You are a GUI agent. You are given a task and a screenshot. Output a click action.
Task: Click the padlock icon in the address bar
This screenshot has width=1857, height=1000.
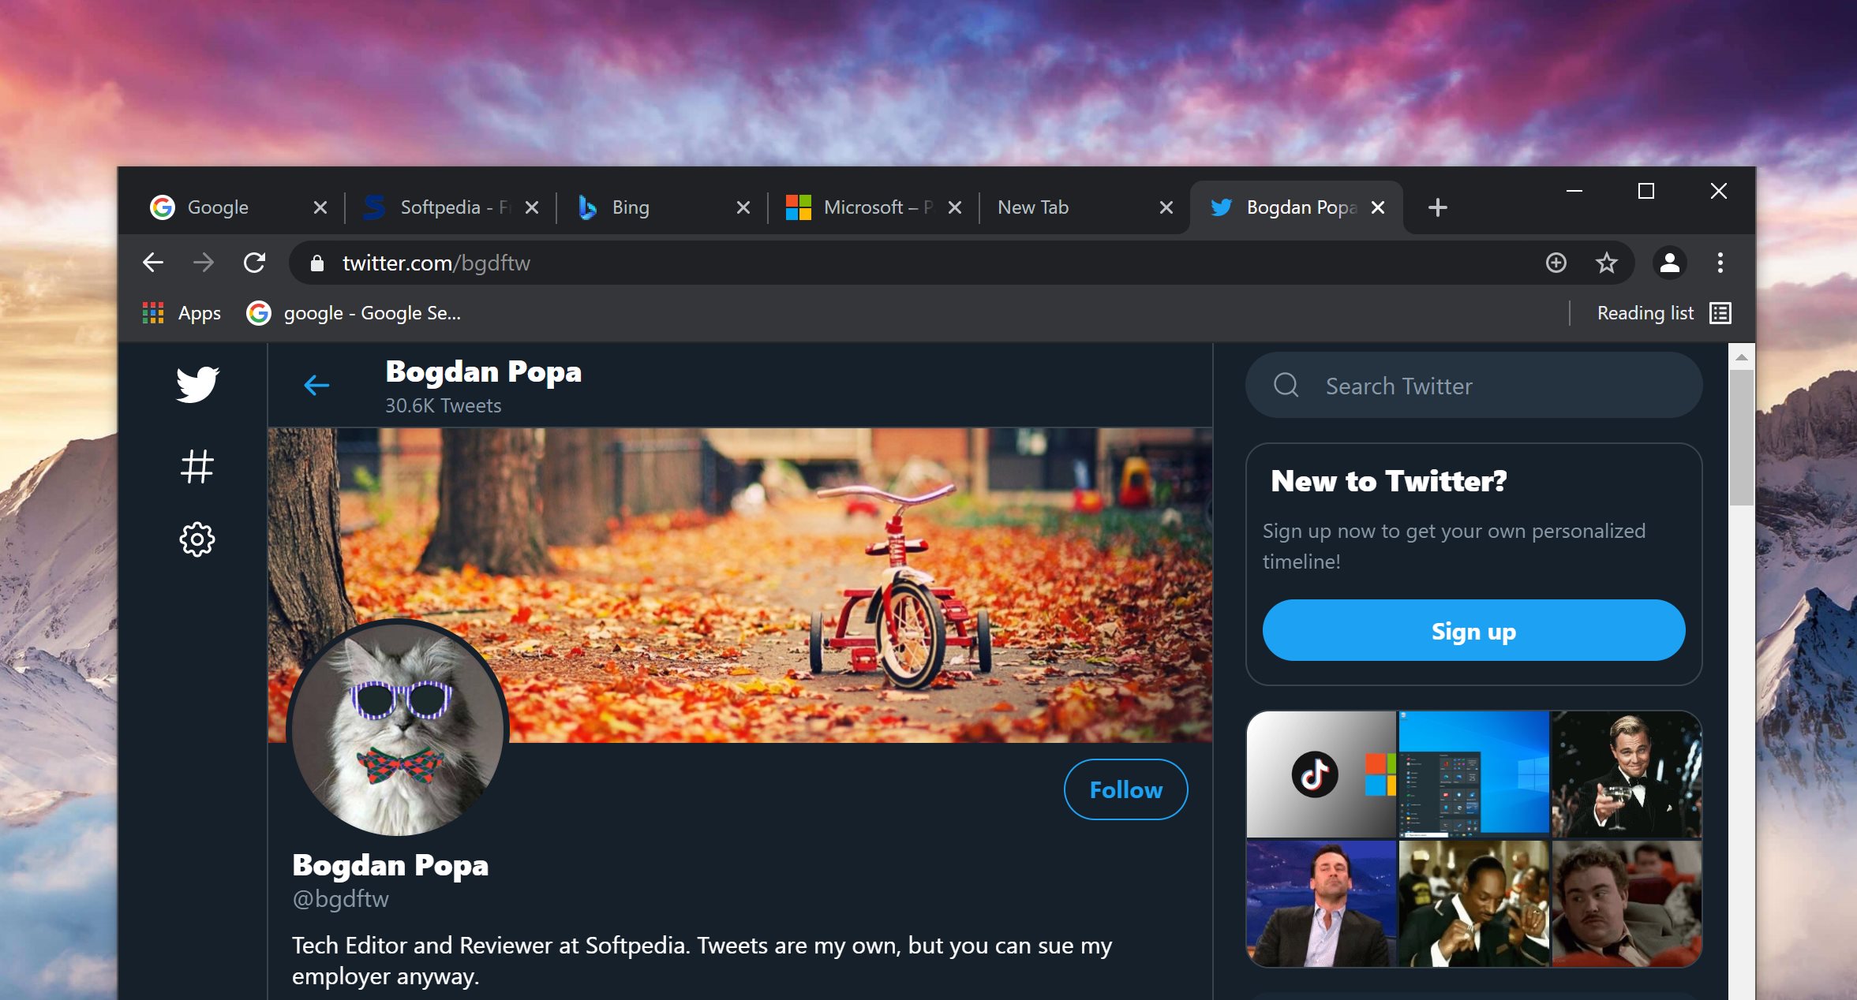tap(318, 263)
